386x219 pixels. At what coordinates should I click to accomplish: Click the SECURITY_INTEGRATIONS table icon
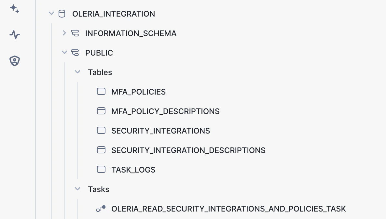click(101, 130)
